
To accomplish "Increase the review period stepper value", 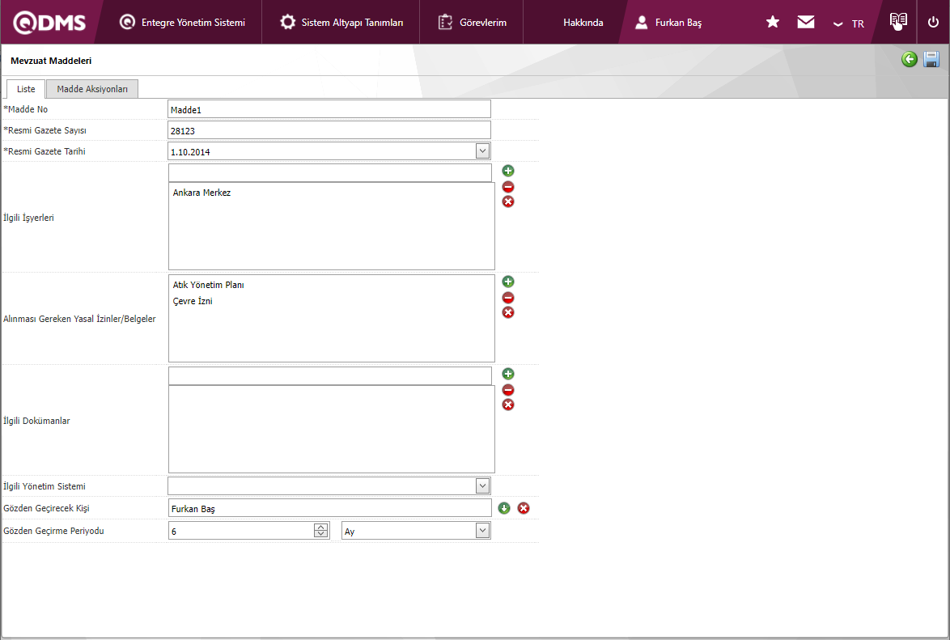I will coord(321,528).
